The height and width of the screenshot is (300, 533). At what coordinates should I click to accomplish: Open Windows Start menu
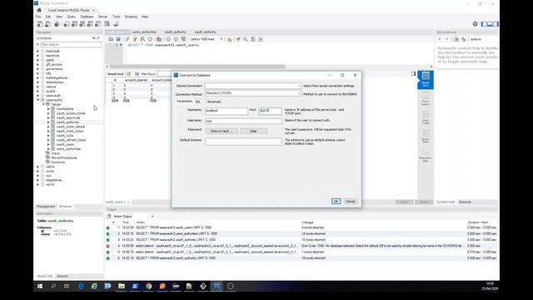(x=40, y=287)
